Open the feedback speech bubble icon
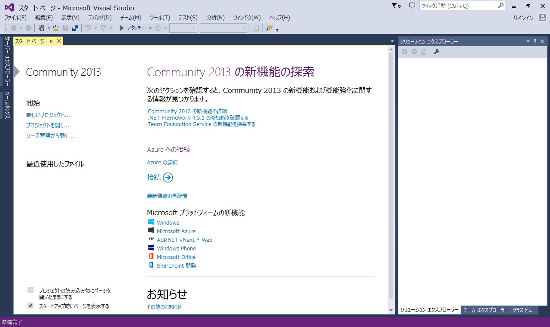This screenshot has width=550, height=327. pyautogui.click(x=412, y=6)
